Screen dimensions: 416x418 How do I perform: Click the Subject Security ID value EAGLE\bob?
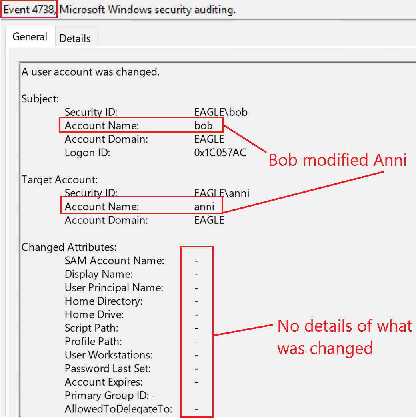click(221, 112)
